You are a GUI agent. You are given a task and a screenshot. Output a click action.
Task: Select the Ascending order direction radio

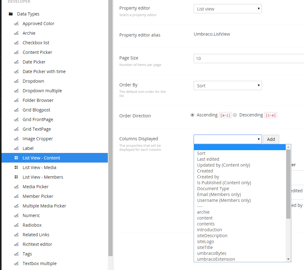(192, 115)
